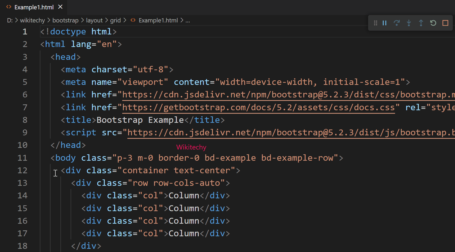This screenshot has height=252, width=455.
Task: Click line number 10 in the gutter
Action: coord(22,145)
